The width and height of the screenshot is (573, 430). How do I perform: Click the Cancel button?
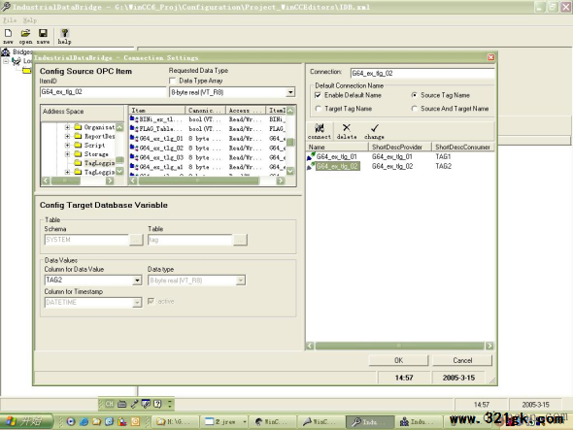pyautogui.click(x=462, y=360)
